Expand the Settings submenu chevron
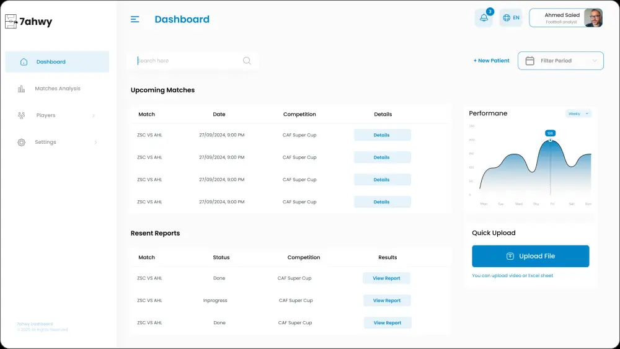 pos(95,143)
